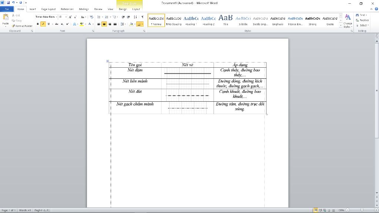Click the Text Effects icon
This screenshot has width=379, height=213.
click(74, 24)
